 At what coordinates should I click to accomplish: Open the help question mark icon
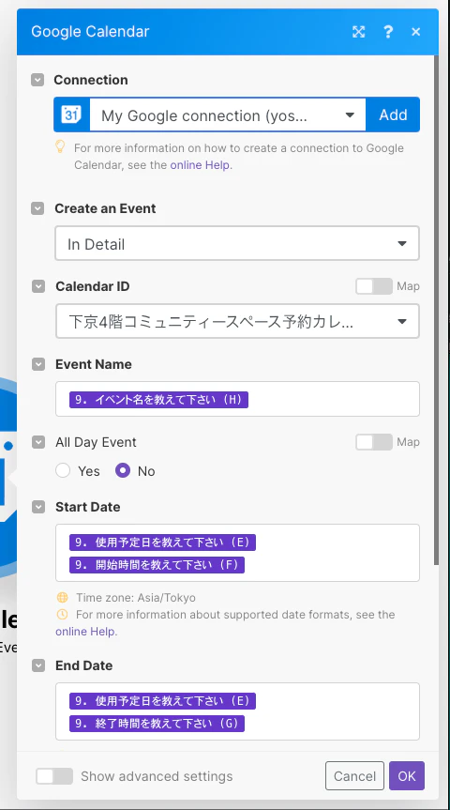[x=388, y=32]
